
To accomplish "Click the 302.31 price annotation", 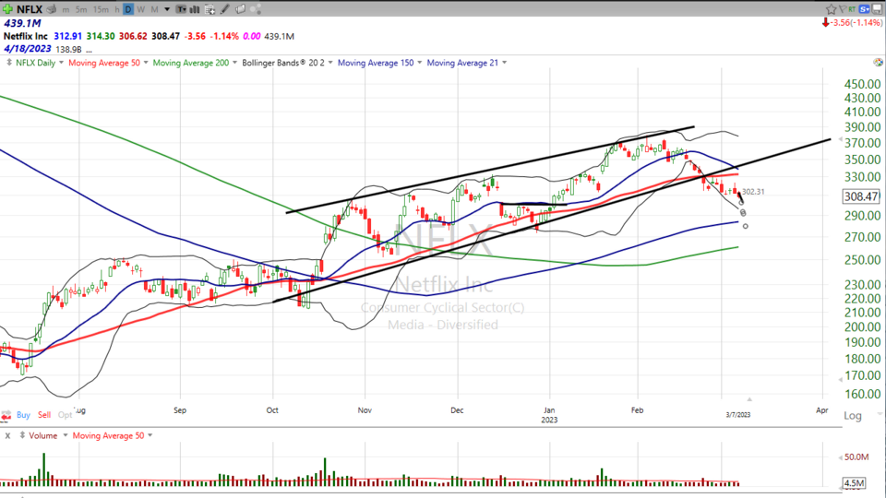I will point(753,192).
